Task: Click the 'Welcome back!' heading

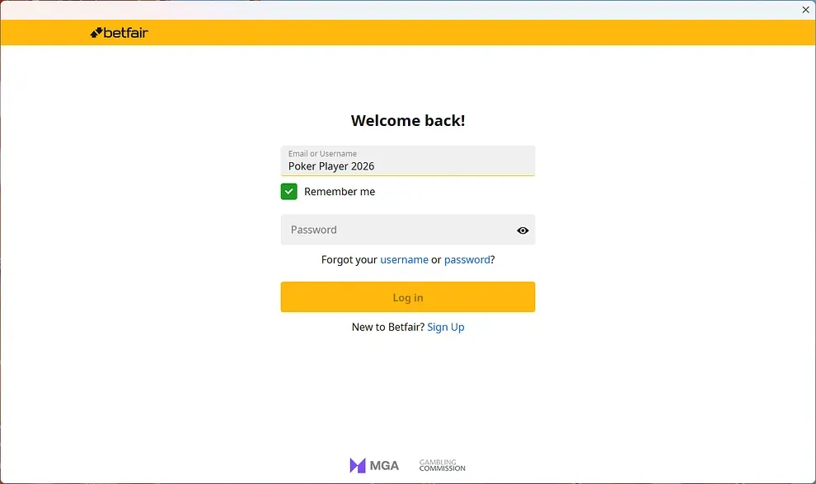Action: pyautogui.click(x=408, y=121)
